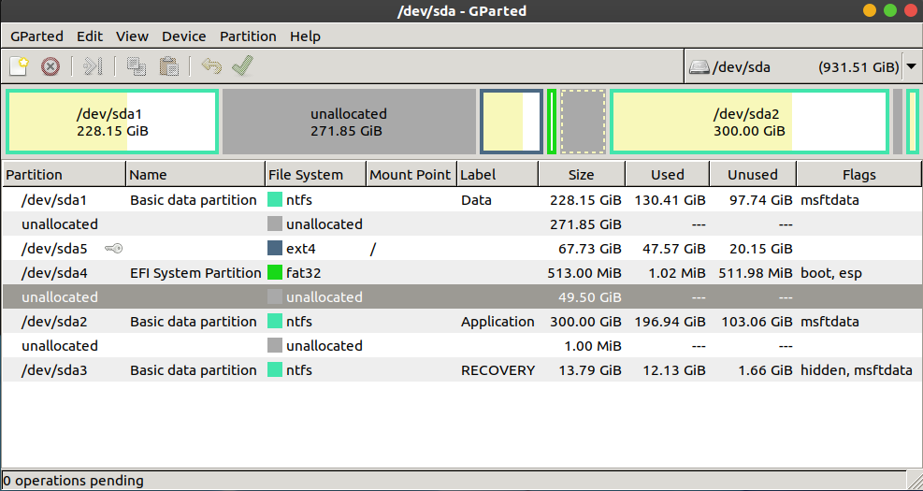The width and height of the screenshot is (923, 491).
Task: Sort by the File System column header
Action: click(x=315, y=175)
